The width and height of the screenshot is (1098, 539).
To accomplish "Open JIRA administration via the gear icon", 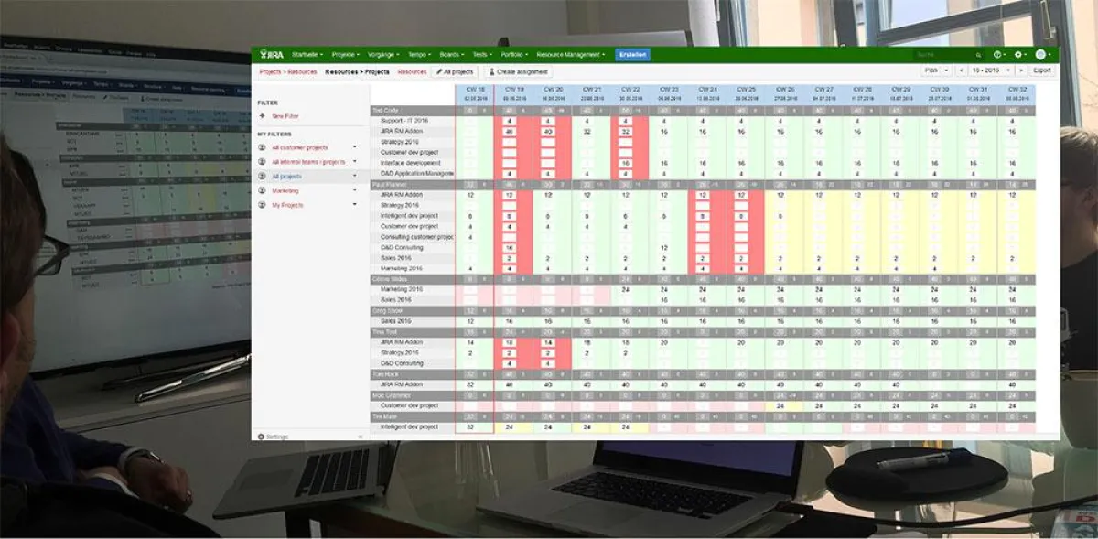I will pos(1018,54).
